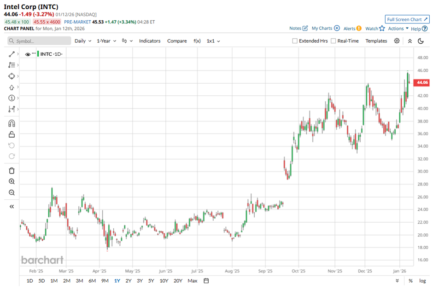Viewport: 433px width, 289px height.
Task: Open the 1x1 grid layout dropdown
Action: [x=213, y=41]
